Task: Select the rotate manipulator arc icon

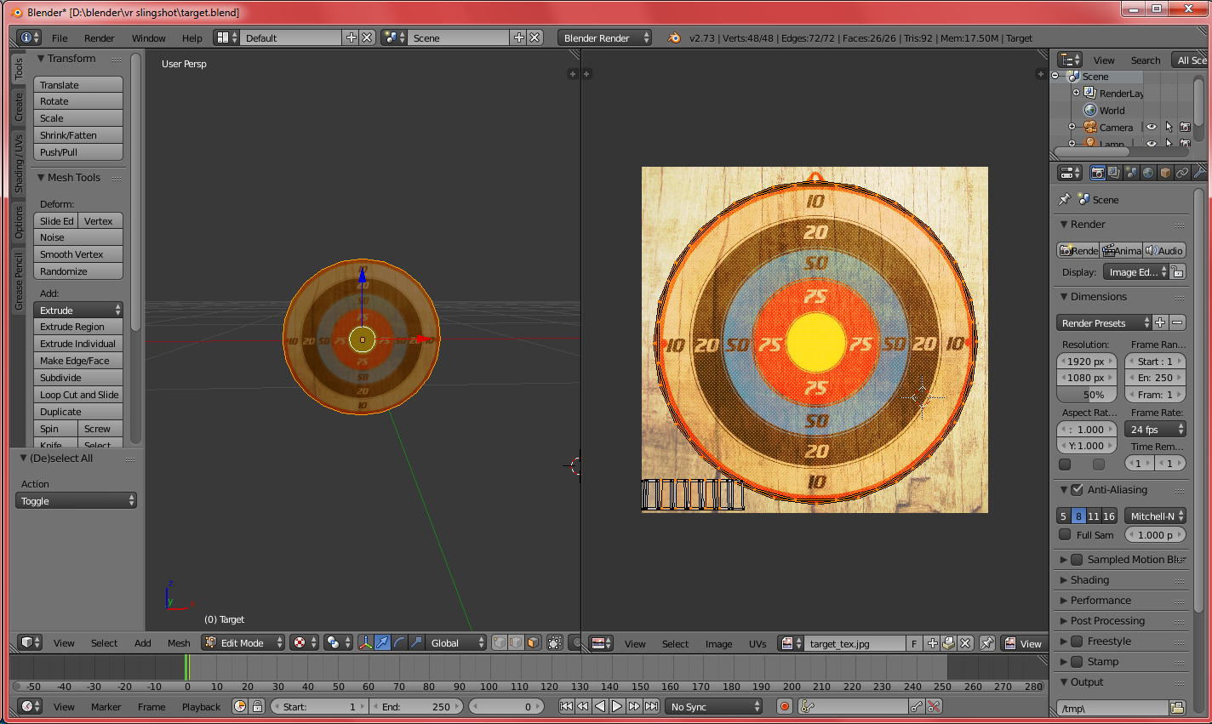Action: 399,643
